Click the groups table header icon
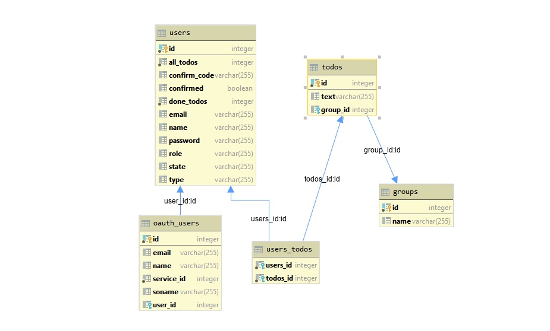550x331 pixels. click(385, 192)
